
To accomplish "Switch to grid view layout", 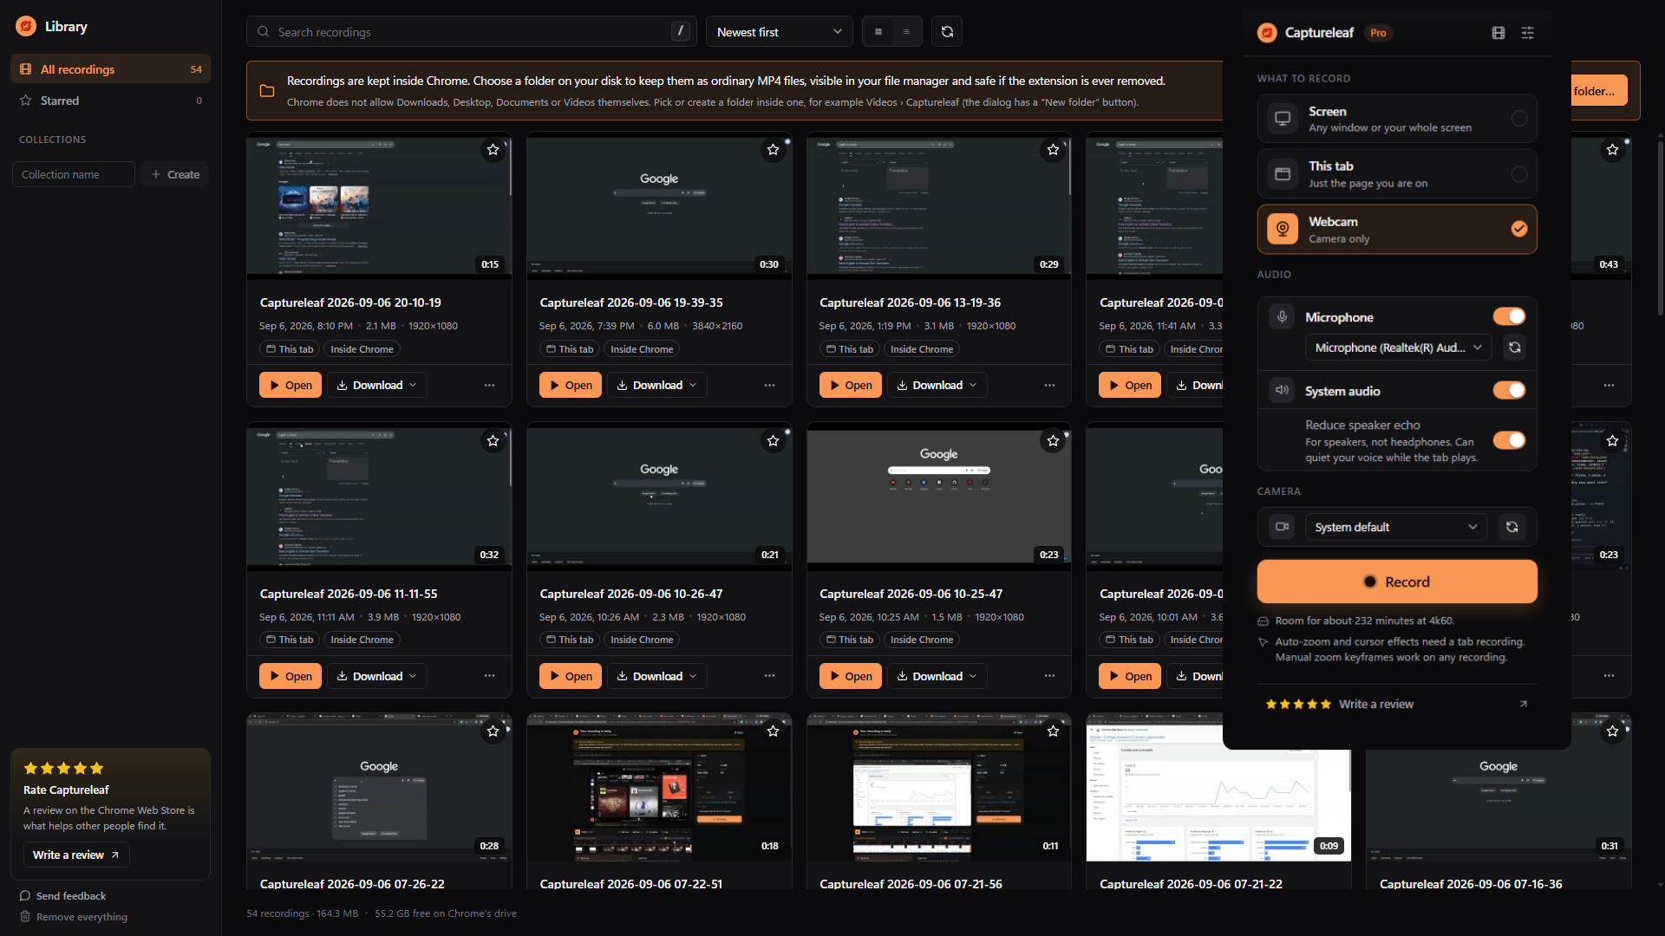I will pos(878,32).
